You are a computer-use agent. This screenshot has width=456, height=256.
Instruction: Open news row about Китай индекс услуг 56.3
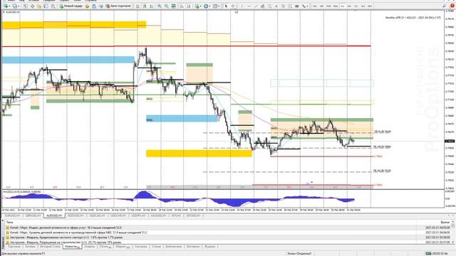coord(228,228)
